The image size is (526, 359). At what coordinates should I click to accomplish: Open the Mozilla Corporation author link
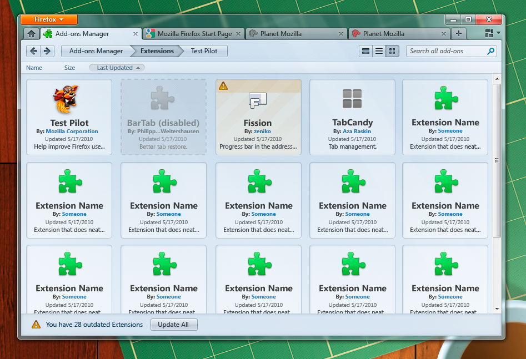72,132
